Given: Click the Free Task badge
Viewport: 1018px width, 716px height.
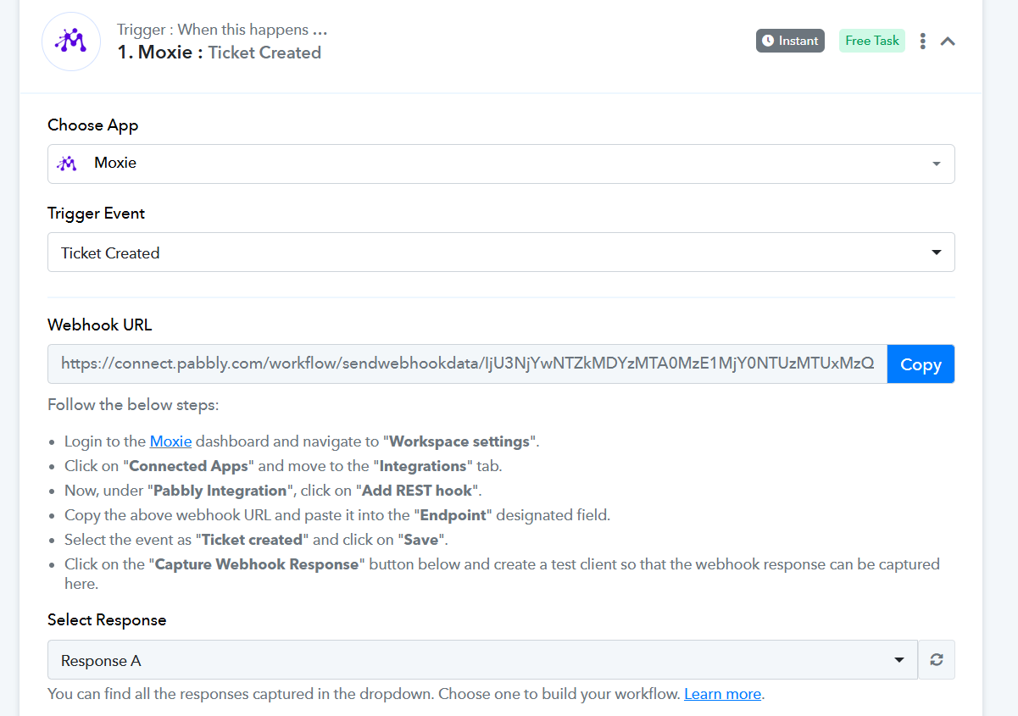Looking at the screenshot, I should point(871,41).
